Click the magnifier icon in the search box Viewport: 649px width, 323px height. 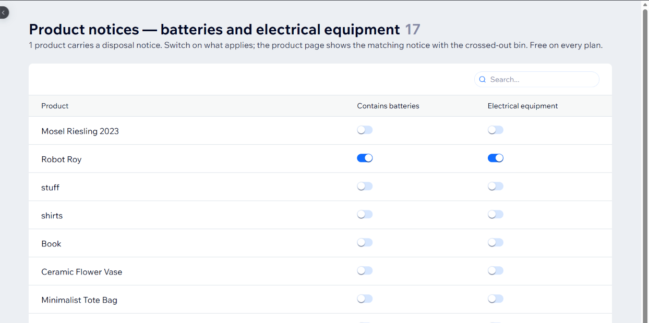[483, 80]
